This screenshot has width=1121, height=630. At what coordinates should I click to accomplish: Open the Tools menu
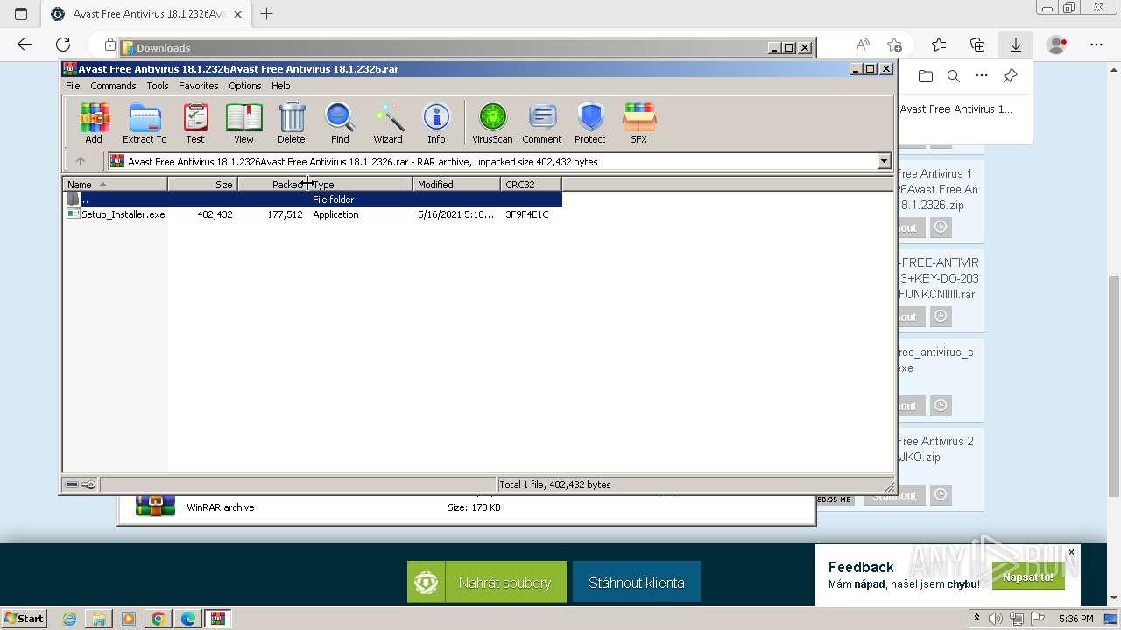[158, 86]
